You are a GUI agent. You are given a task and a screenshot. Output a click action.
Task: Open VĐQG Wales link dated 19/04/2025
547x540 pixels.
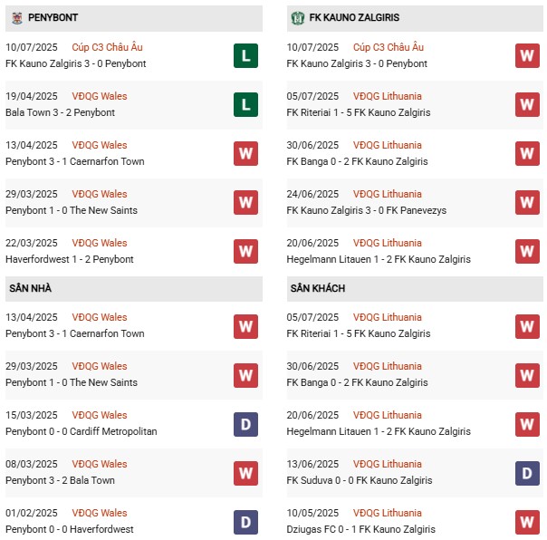(x=101, y=96)
